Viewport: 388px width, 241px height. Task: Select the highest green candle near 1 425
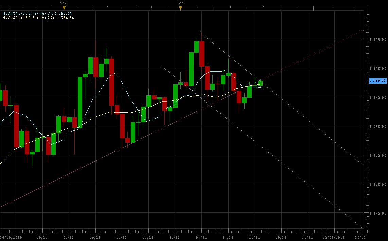[196, 47]
